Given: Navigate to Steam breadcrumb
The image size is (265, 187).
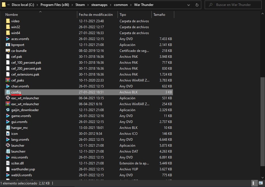Looking at the screenshot, I should point(80,5).
